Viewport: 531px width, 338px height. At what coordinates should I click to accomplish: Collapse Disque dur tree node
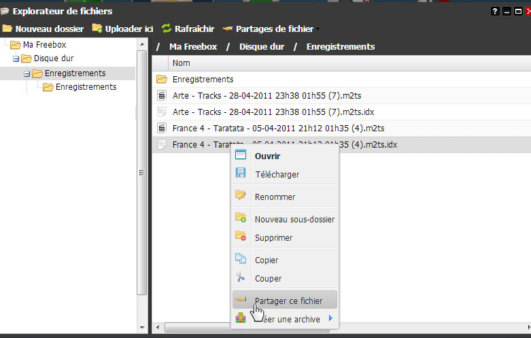point(16,59)
